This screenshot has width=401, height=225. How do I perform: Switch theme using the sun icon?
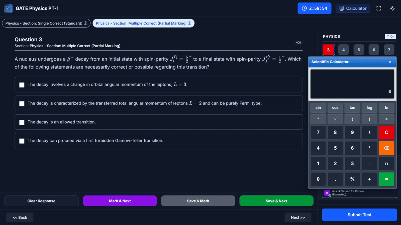click(x=392, y=8)
